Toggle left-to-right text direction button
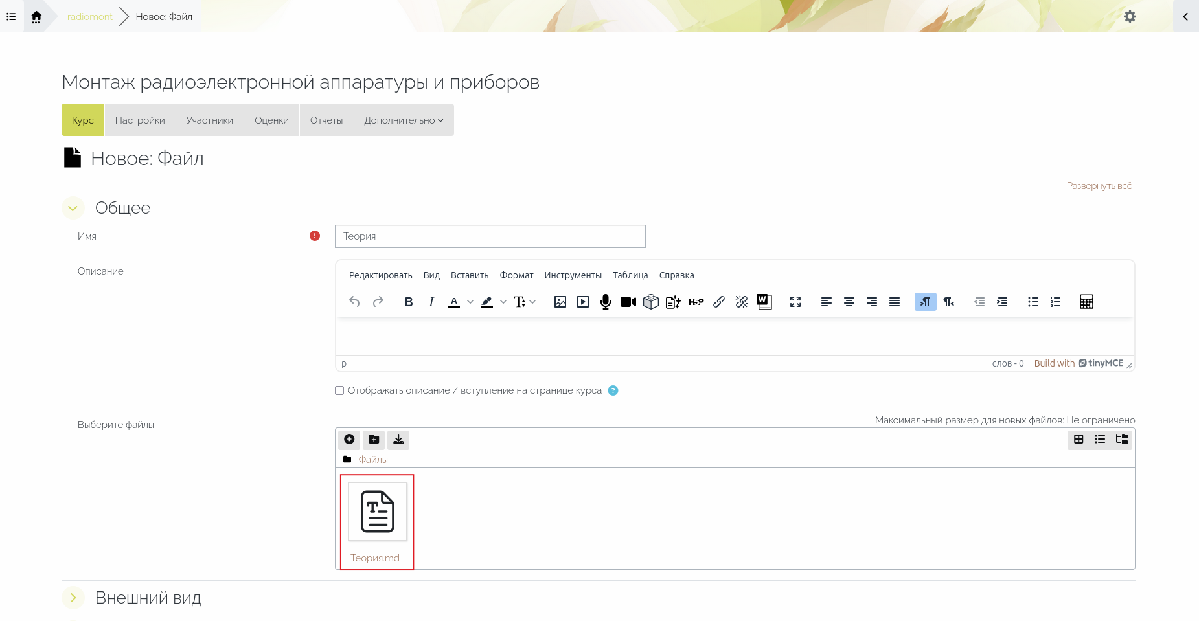Viewport: 1199px width, 621px height. coord(925,302)
